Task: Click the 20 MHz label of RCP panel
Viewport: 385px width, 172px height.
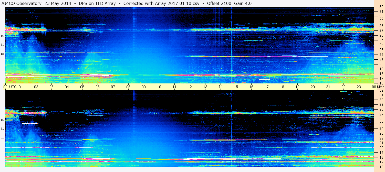Action: pyautogui.click(x=381, y=64)
